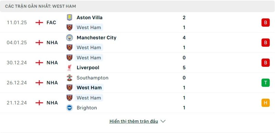Click the NHA label on 04.01.25 match

52,43
